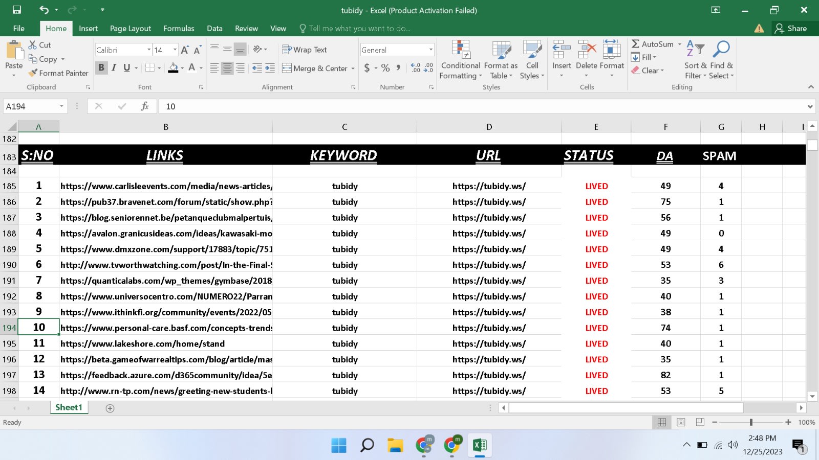
Task: Increase font size with large A icon
Action: click(x=184, y=50)
